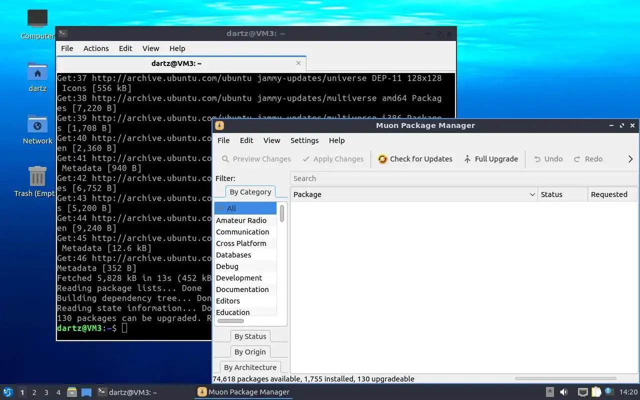Open the Muon Settings menu
Screen dimensions: 640x400
(x=304, y=140)
